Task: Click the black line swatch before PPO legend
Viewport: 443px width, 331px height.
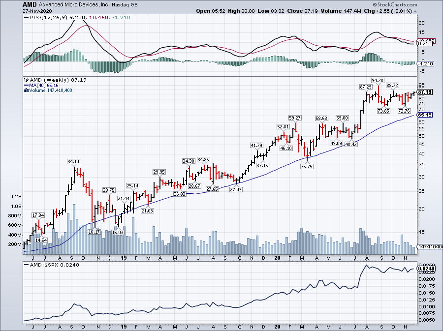Action: click(x=27, y=18)
